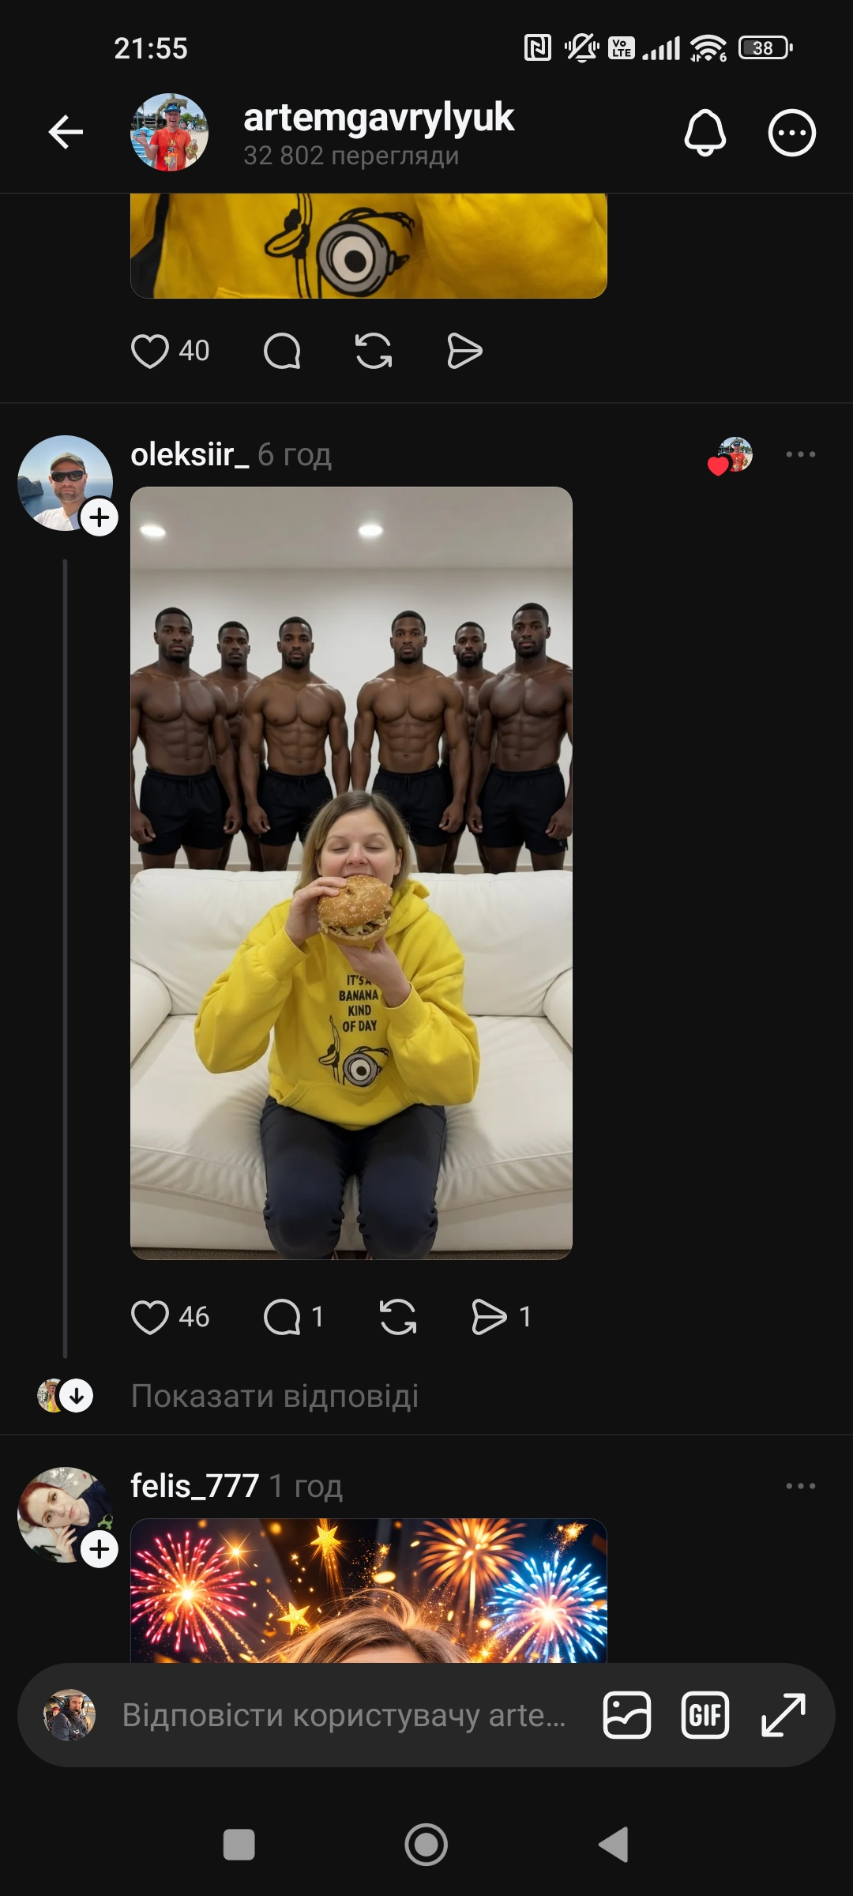Open the circled three-dots options menu
This screenshot has width=853, height=1896.
click(x=791, y=132)
